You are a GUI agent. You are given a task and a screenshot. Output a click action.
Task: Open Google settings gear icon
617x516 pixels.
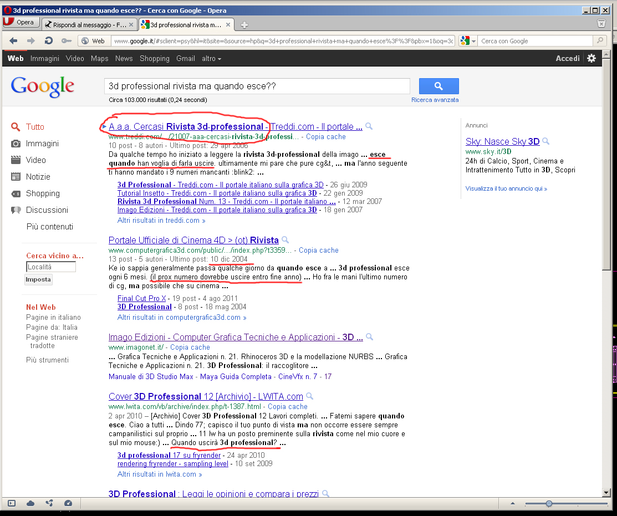(x=591, y=58)
